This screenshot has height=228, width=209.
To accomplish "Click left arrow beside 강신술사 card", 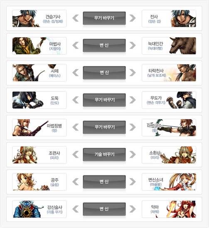I will 76,209.
